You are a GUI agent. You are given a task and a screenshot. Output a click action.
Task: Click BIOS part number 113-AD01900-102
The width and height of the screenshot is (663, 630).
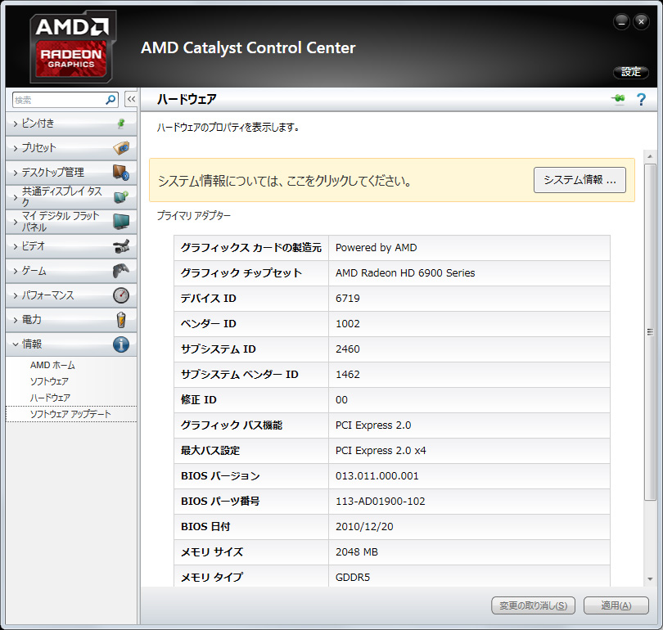coord(381,501)
